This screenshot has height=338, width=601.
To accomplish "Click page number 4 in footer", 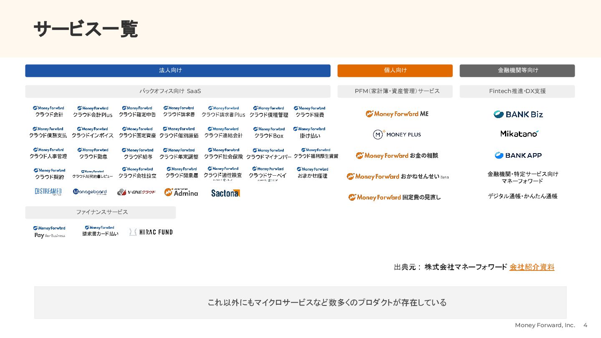I will point(585,325).
